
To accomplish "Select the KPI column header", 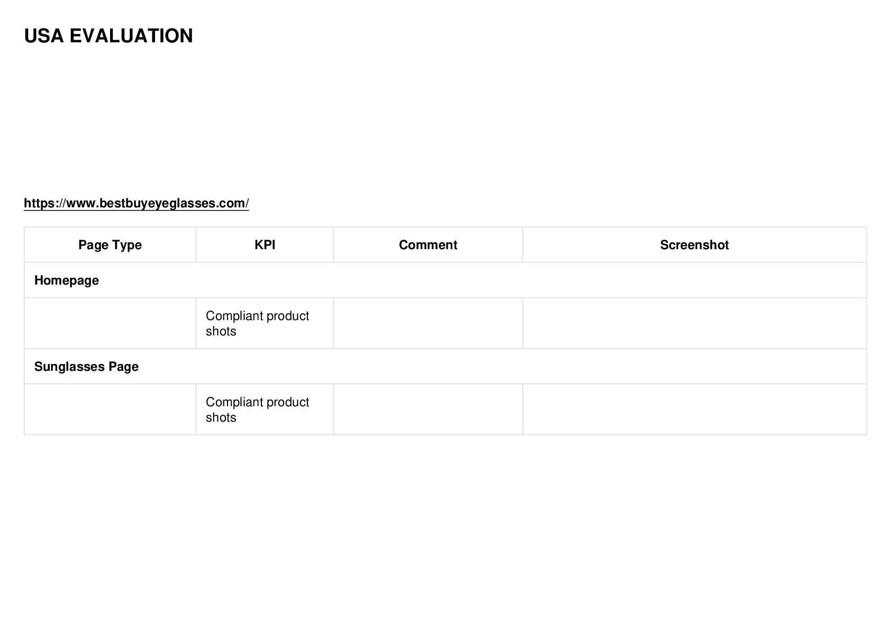I will pyautogui.click(x=265, y=245).
